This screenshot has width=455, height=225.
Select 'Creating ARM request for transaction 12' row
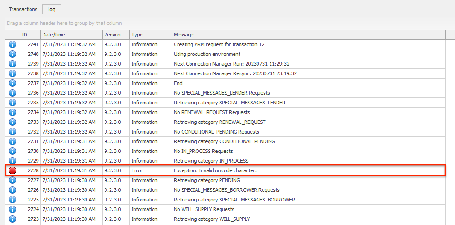tap(219, 44)
